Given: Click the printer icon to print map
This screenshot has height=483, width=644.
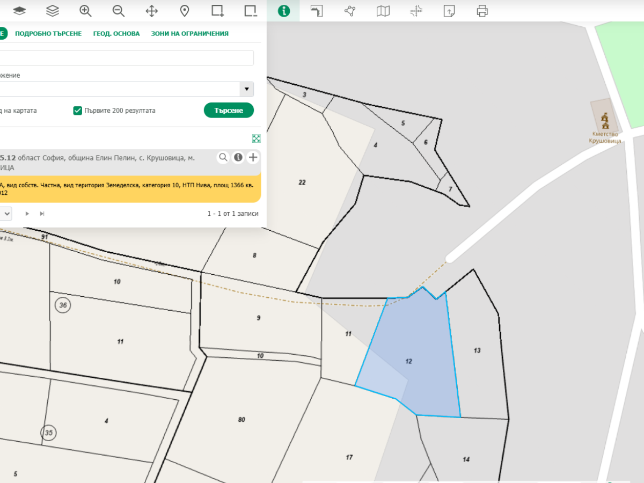Looking at the screenshot, I should click(482, 11).
